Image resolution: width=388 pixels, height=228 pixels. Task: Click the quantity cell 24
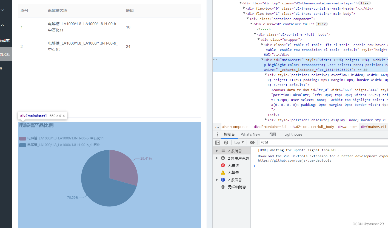[128, 46]
